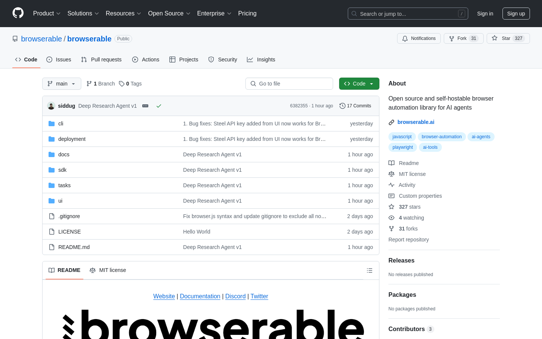542x339 pixels.
Task: Click Report repository link
Action: (408, 240)
